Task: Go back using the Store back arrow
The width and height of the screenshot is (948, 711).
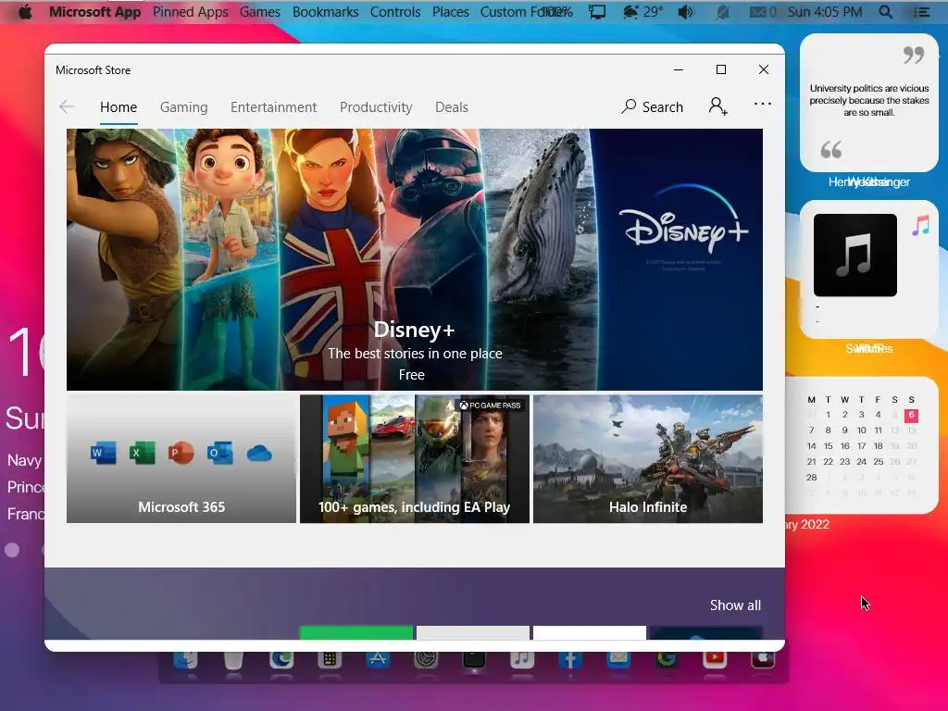Action: (67, 107)
